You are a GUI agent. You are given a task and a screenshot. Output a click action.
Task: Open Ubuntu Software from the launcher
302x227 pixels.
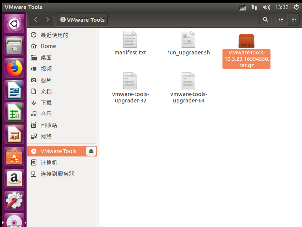[14, 157]
